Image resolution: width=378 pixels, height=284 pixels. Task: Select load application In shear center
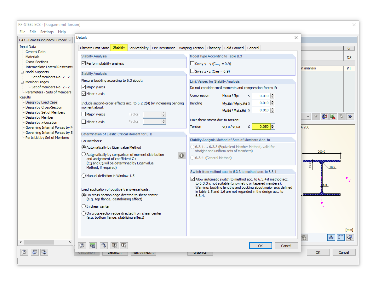[x=83, y=206]
